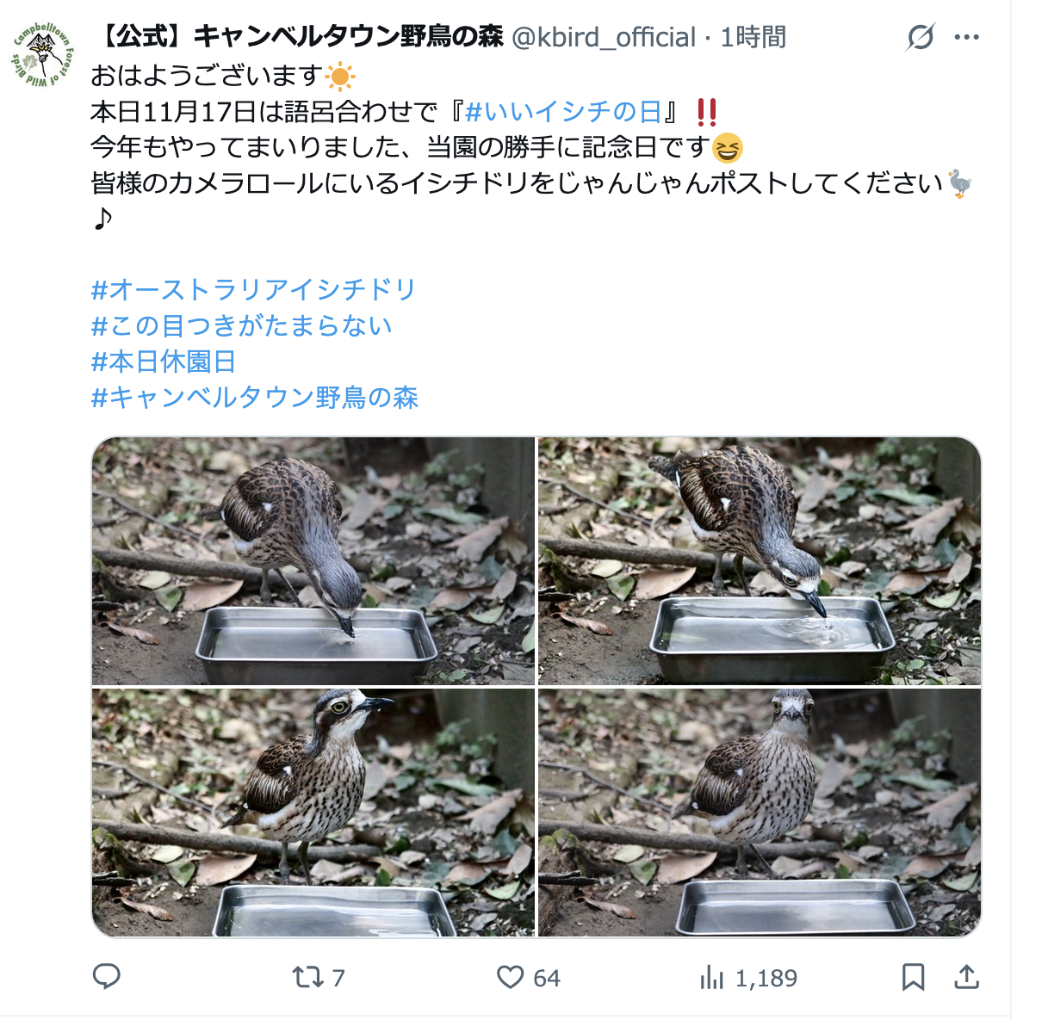Open the @kbird_official handle
This screenshot has width=1048, height=1020.
[604, 37]
